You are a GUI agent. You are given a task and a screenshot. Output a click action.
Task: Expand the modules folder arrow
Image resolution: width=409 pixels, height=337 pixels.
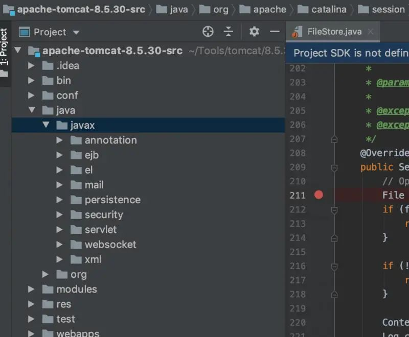[x=31, y=289]
